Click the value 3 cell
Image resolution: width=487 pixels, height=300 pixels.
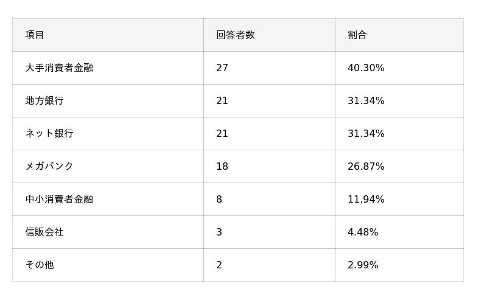(219, 232)
